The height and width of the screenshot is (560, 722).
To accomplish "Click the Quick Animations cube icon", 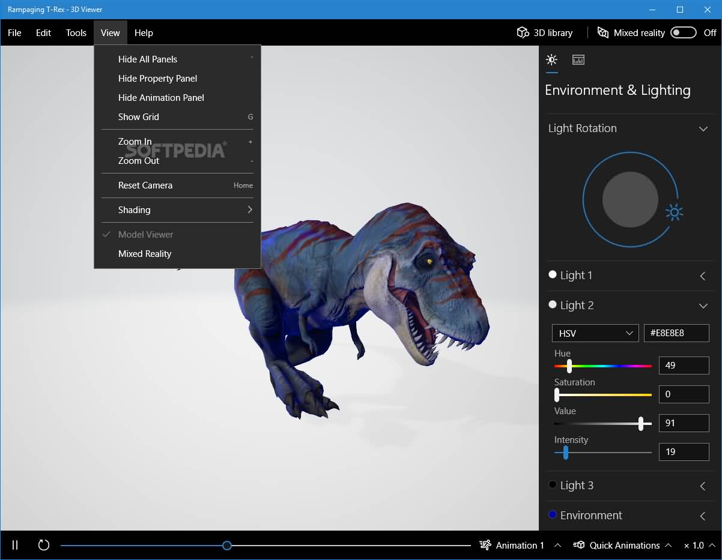I will (x=579, y=545).
